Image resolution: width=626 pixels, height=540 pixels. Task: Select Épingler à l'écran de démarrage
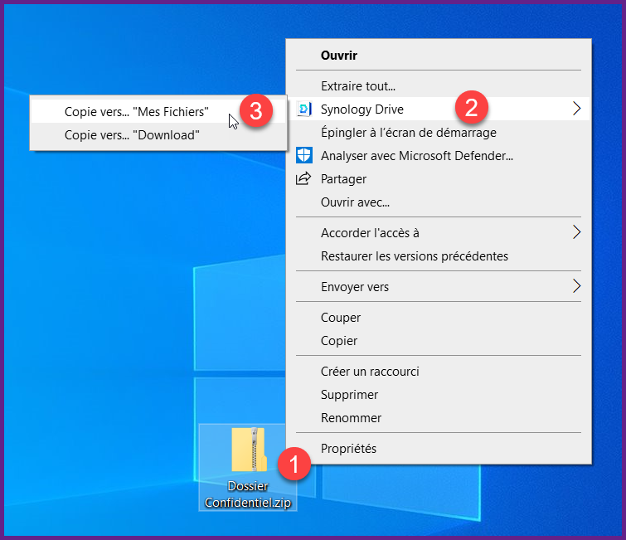[x=408, y=132]
